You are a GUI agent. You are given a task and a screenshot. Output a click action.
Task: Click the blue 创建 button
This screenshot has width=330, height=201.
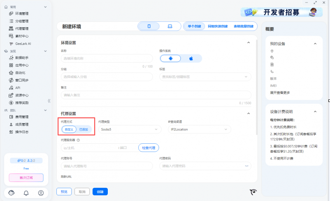pyautogui.click(x=100, y=192)
